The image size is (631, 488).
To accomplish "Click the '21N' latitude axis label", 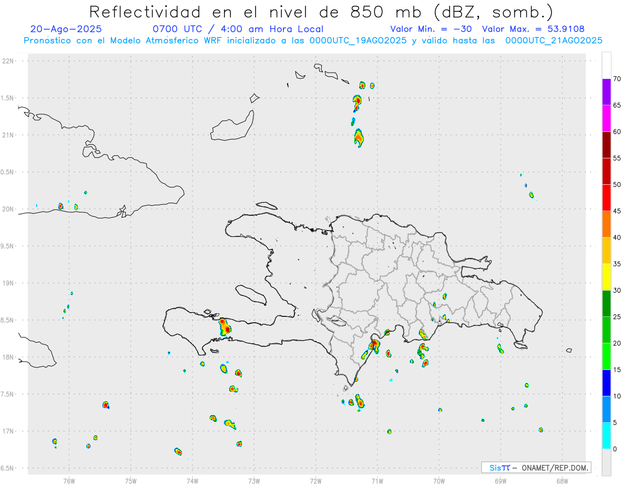I will 8,135.
